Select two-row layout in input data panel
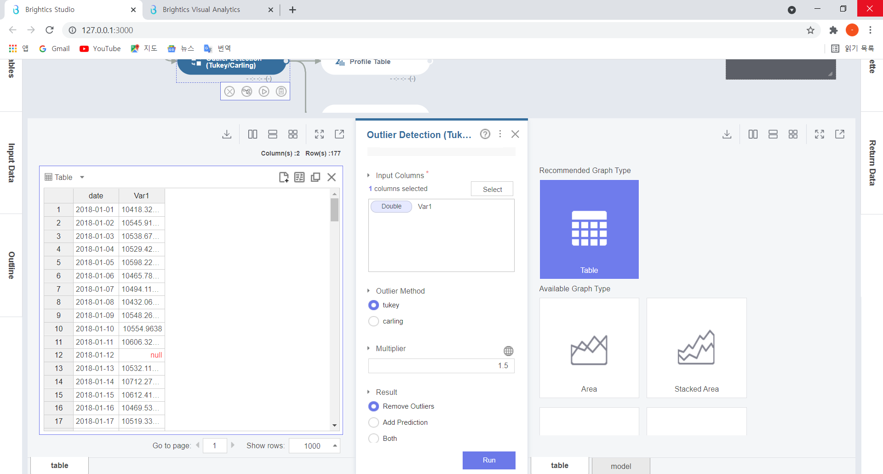The width and height of the screenshot is (883, 474). click(x=273, y=134)
